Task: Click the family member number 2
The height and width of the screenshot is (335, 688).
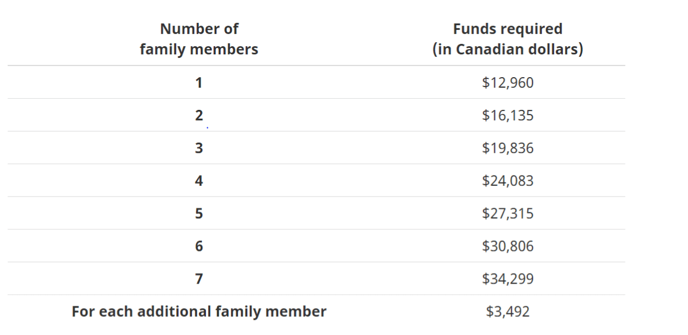Action: [x=199, y=115]
